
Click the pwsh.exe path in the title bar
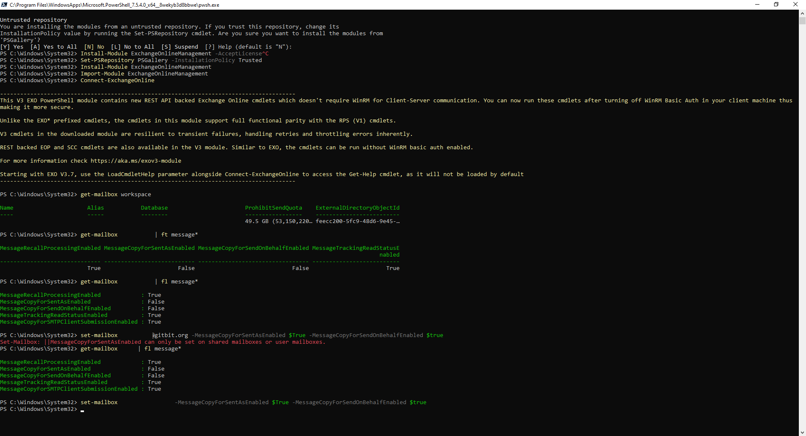[x=114, y=5]
